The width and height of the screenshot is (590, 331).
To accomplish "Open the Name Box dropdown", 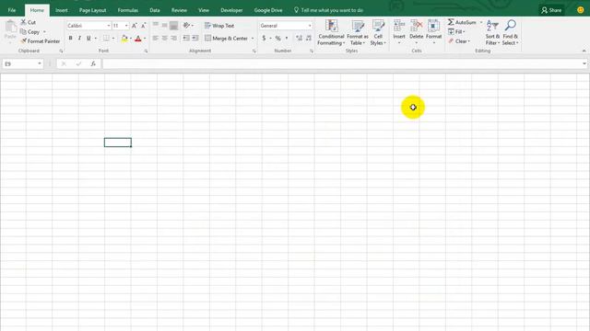I will 40,63.
